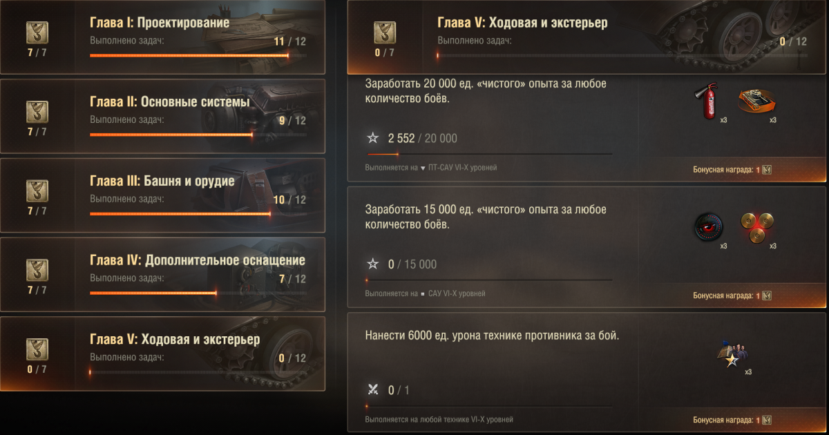Select Глава V: Ходовая и экстерьер in list
The height and width of the screenshot is (435, 829).
point(162,354)
